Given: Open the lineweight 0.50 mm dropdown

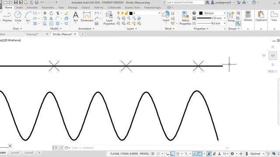Looking at the screenshot, I should click(x=211, y=18).
